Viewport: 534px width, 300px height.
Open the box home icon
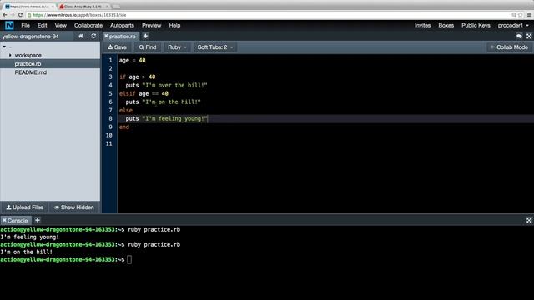click(x=81, y=36)
